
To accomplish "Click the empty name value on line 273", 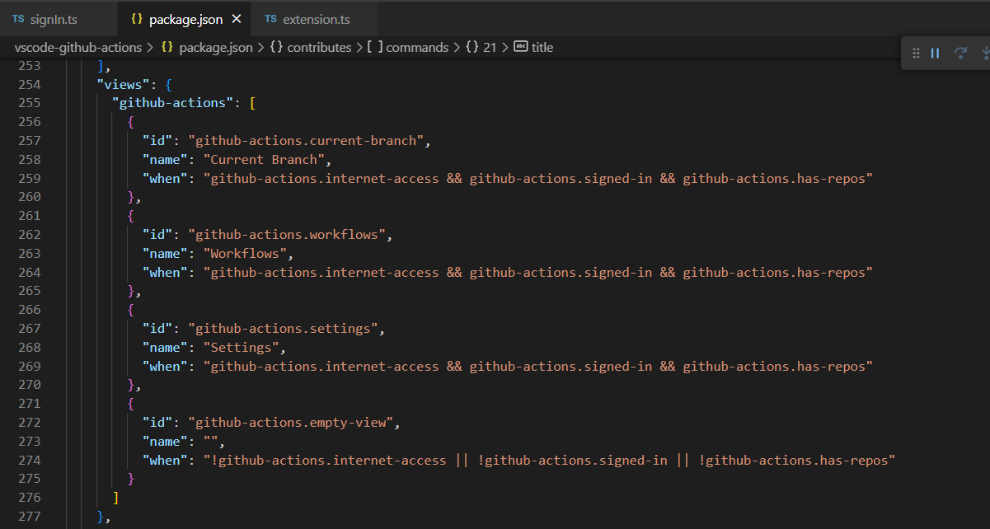I will pyautogui.click(x=210, y=442).
